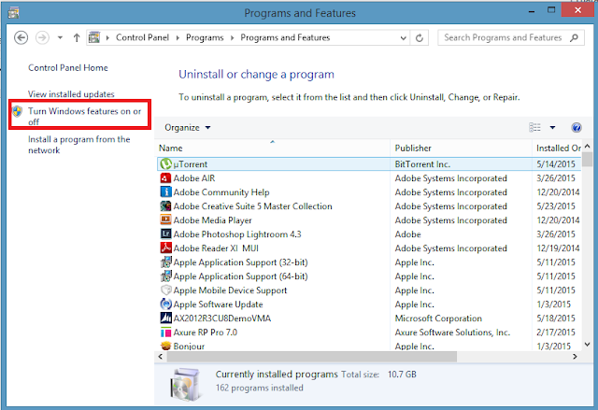Open Turn Windows features on or off
598x410 pixels.
pos(70,117)
